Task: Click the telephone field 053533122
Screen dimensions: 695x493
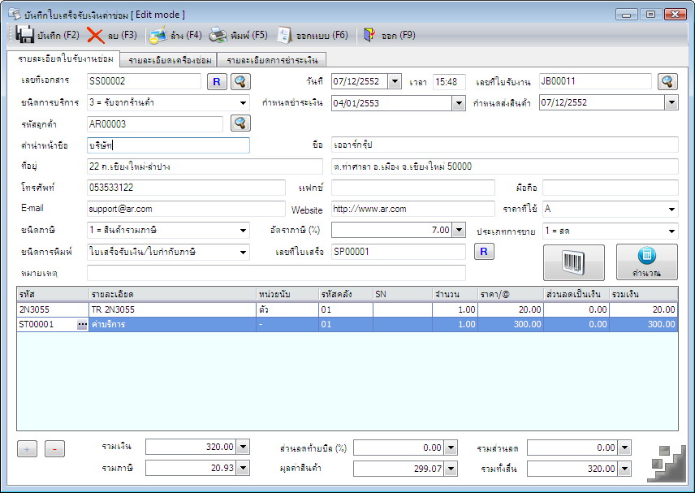Action: point(186,188)
